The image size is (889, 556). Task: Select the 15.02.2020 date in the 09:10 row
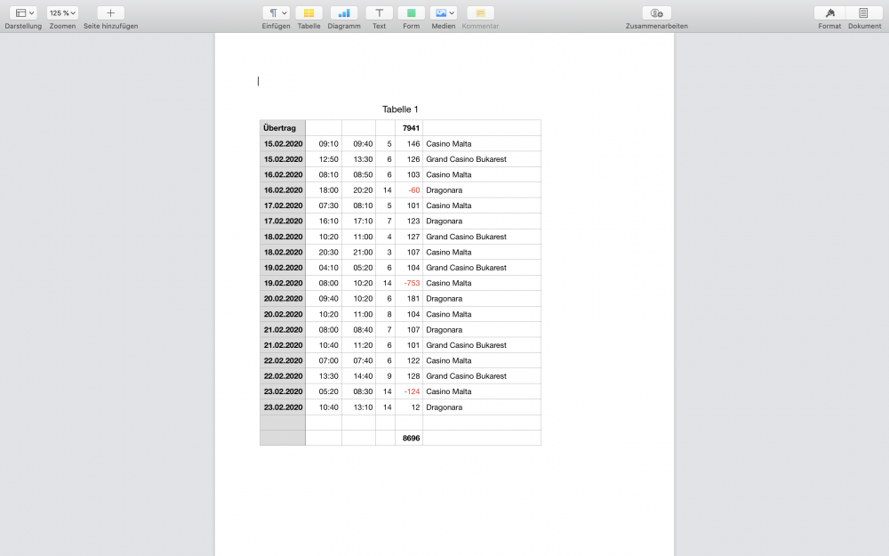(283, 143)
